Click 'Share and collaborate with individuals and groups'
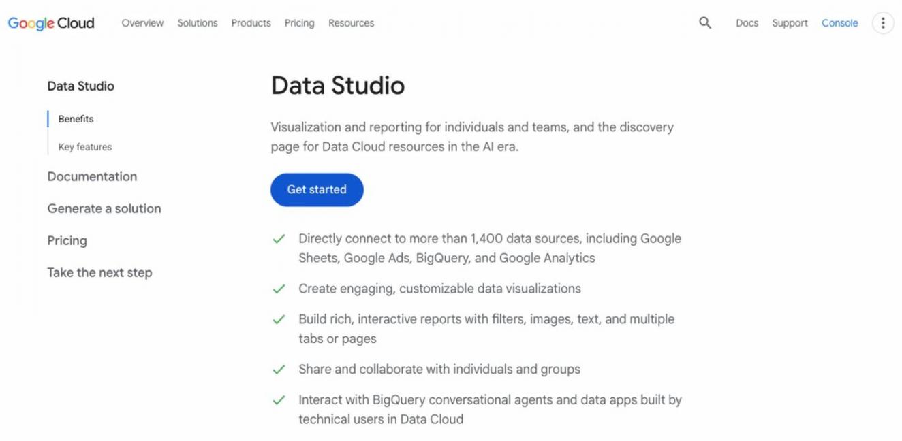 439,370
